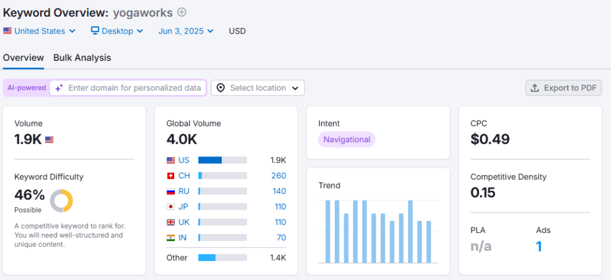Open the Jun 3, 2025 date dropdown
The image size is (611, 280).
tap(186, 31)
